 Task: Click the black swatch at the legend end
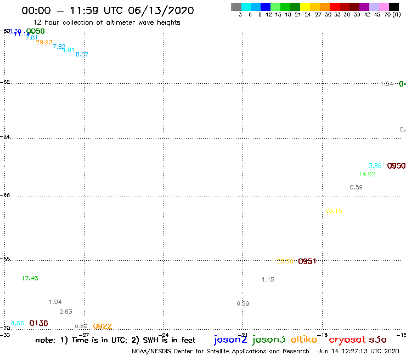pos(394,7)
